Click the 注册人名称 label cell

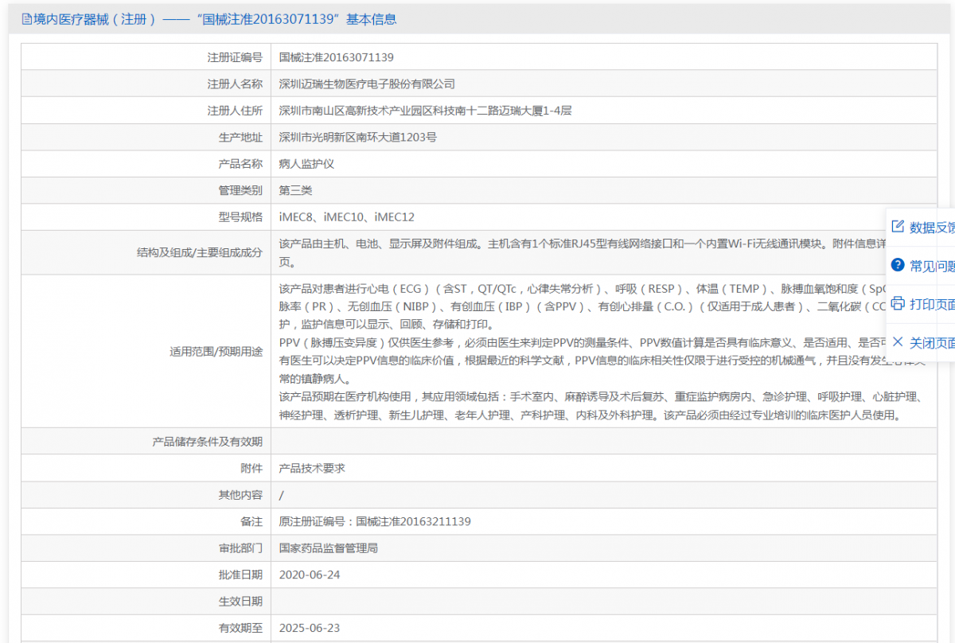click(x=146, y=84)
